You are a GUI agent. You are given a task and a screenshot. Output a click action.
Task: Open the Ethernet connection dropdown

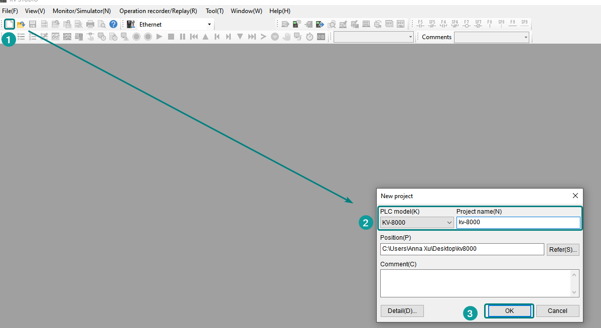pos(209,25)
